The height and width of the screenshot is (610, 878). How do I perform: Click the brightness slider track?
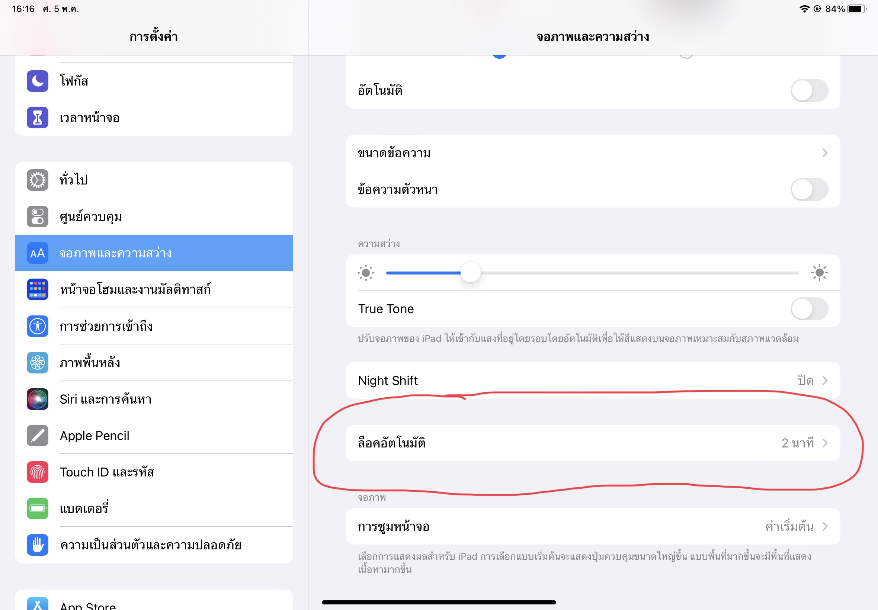[593, 273]
